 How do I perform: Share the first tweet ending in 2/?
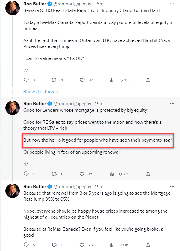click(x=148, y=80)
